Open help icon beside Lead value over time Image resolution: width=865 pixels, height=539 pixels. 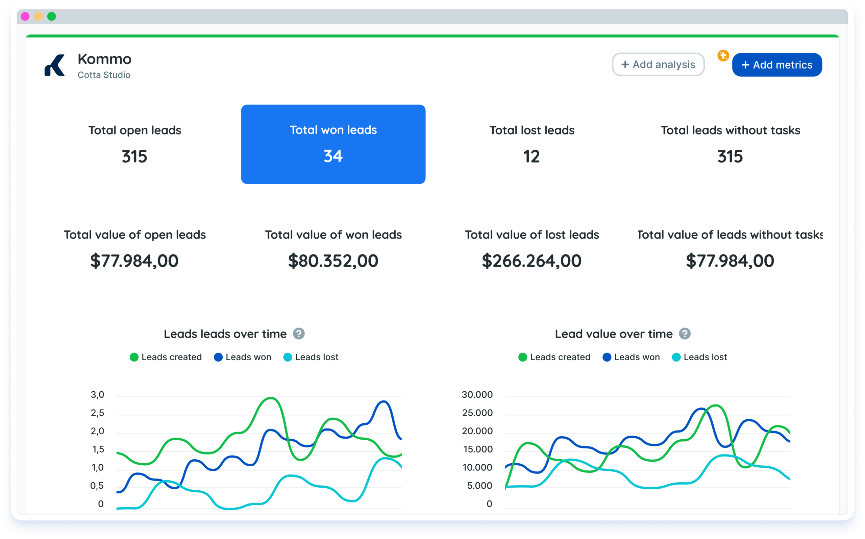(684, 334)
